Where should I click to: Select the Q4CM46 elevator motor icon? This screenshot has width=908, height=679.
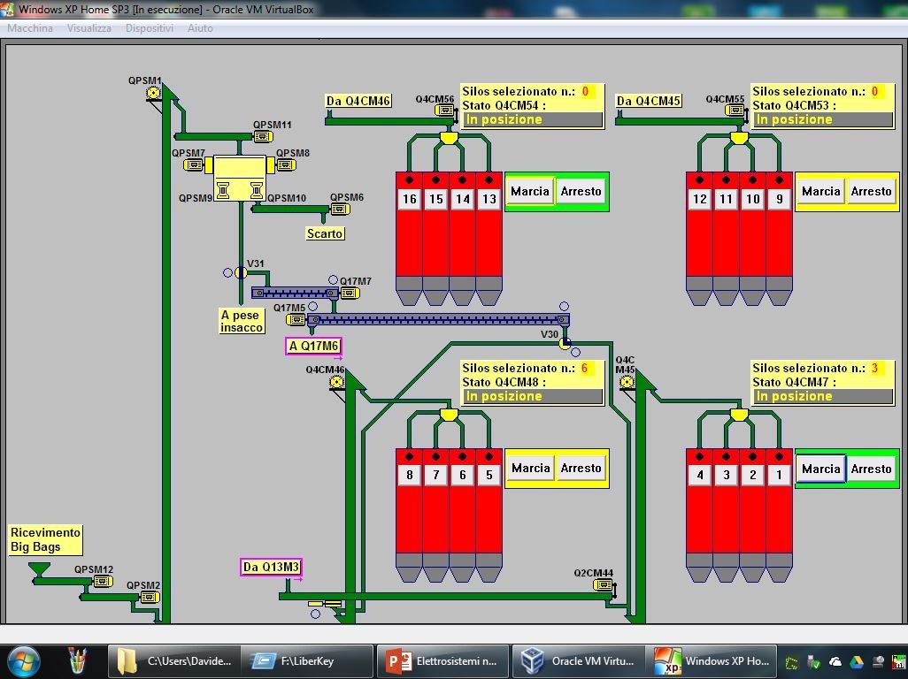[336, 382]
